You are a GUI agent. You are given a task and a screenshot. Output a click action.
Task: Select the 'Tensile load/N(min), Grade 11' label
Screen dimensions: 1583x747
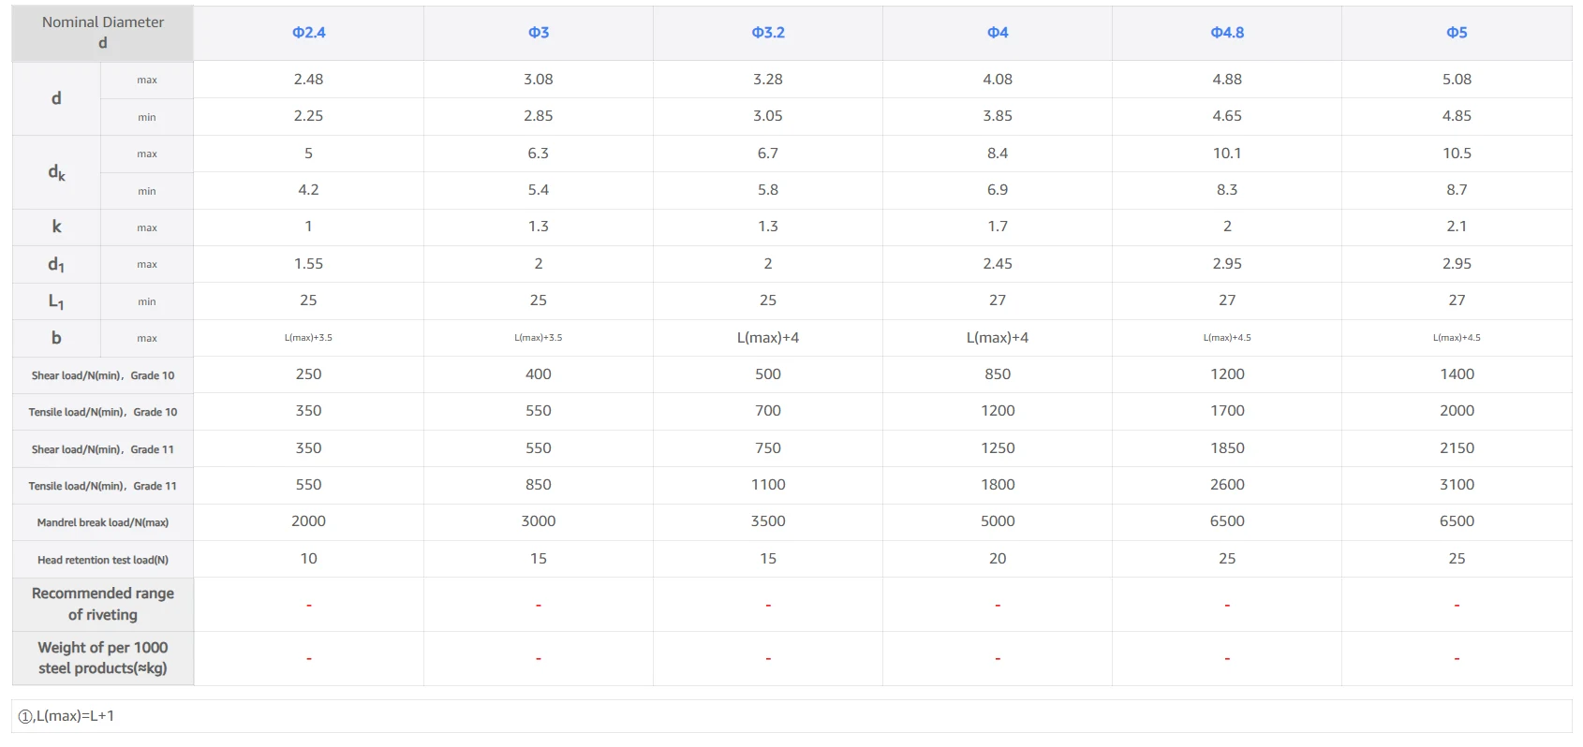tap(103, 486)
